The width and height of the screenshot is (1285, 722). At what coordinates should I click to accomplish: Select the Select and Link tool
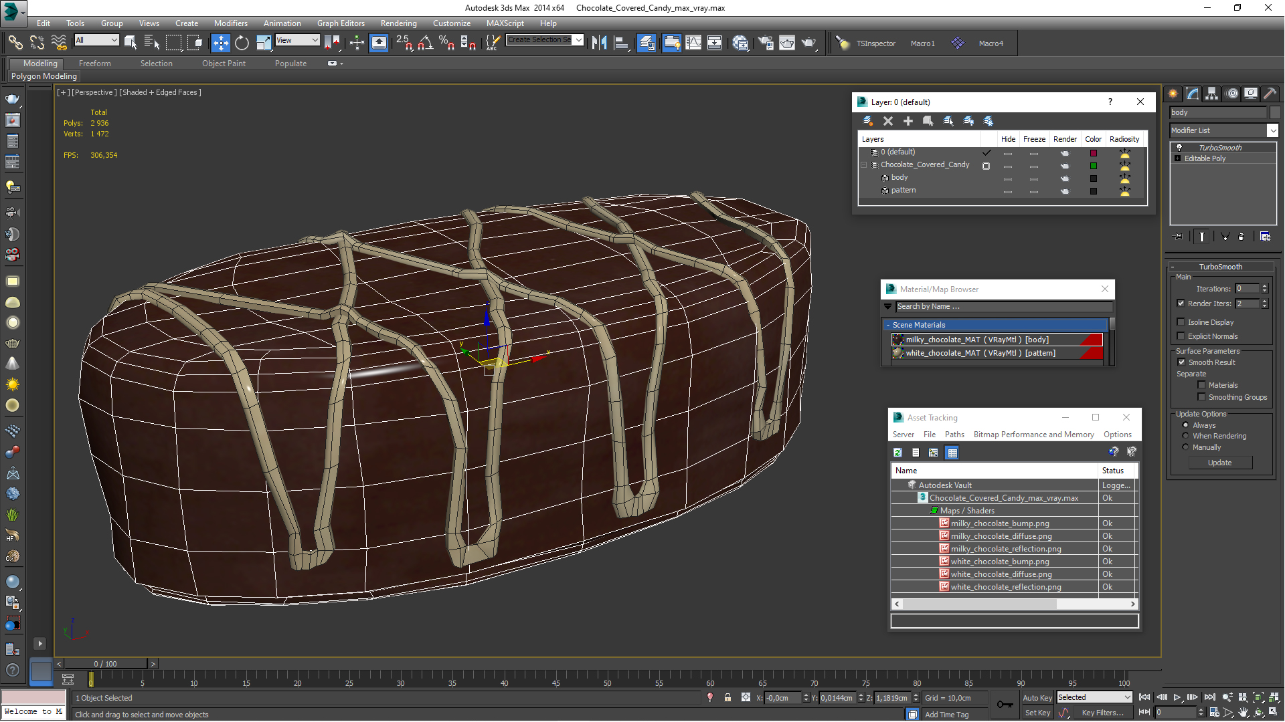15,43
